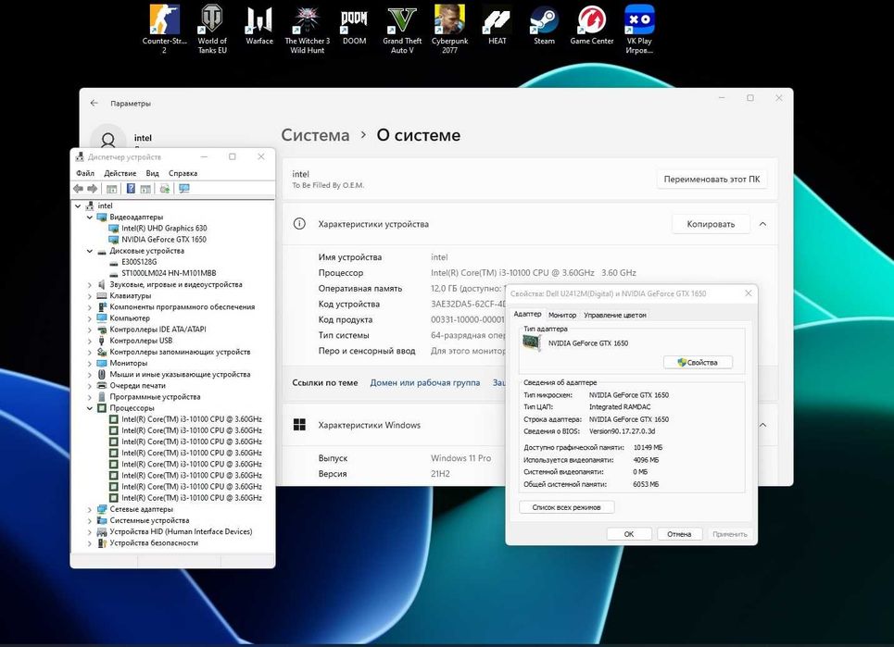Click the Список всех режимов button
The height and width of the screenshot is (647, 894).
(x=566, y=507)
